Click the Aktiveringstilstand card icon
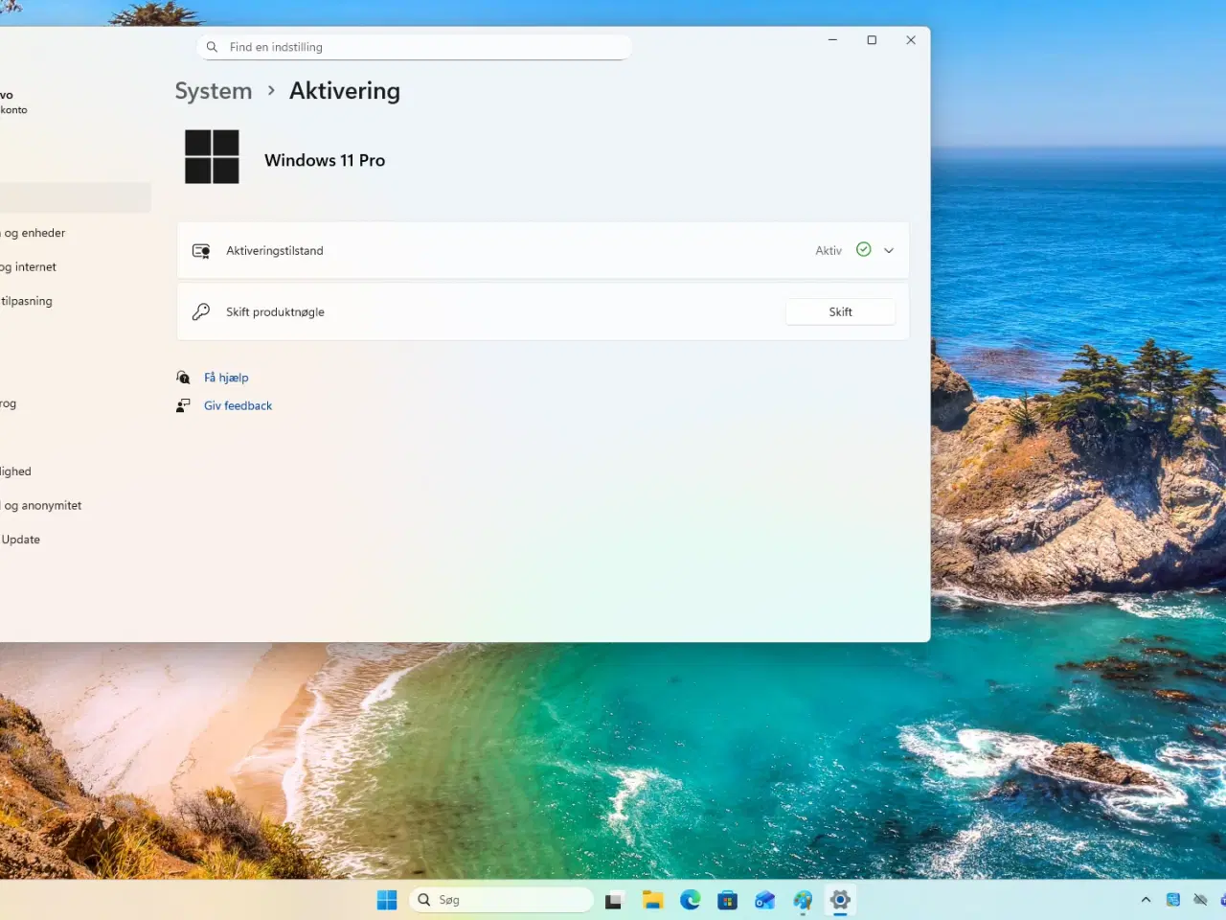 (x=201, y=250)
